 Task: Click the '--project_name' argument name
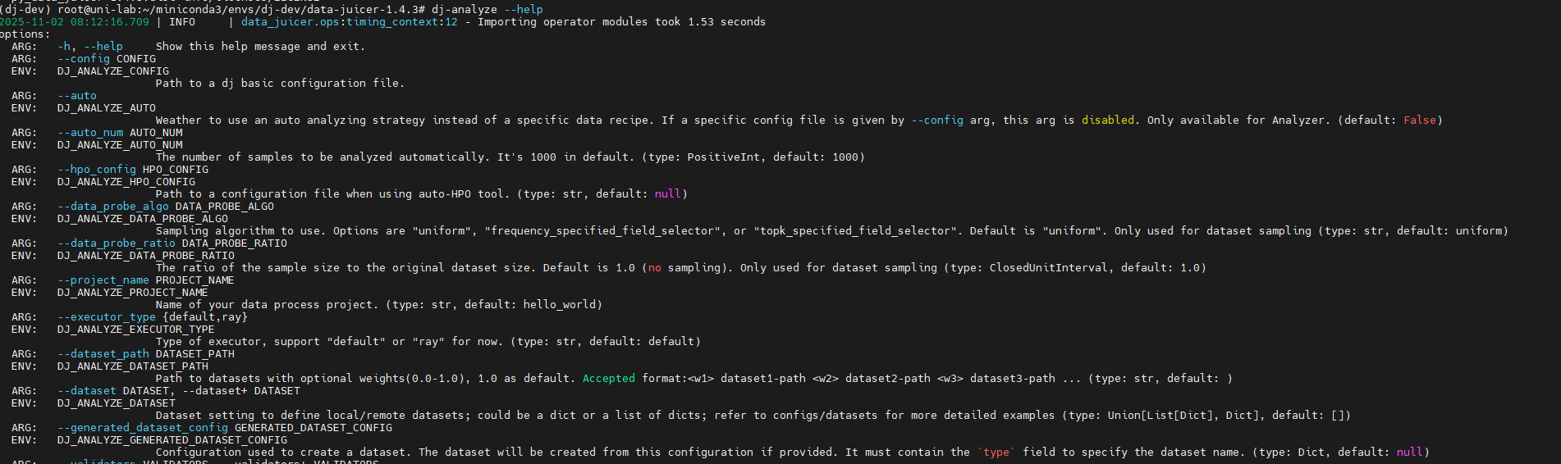[x=103, y=280]
